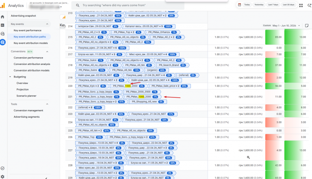Collapse the Budgeting tree triangle
312x179 pixels.
point(10,77)
